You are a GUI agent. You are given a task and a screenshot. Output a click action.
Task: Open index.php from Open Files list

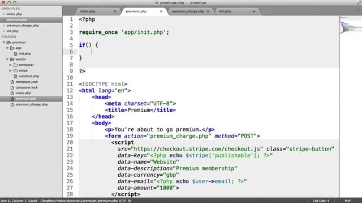[x=14, y=14]
